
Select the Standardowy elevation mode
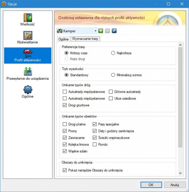coord(66,75)
